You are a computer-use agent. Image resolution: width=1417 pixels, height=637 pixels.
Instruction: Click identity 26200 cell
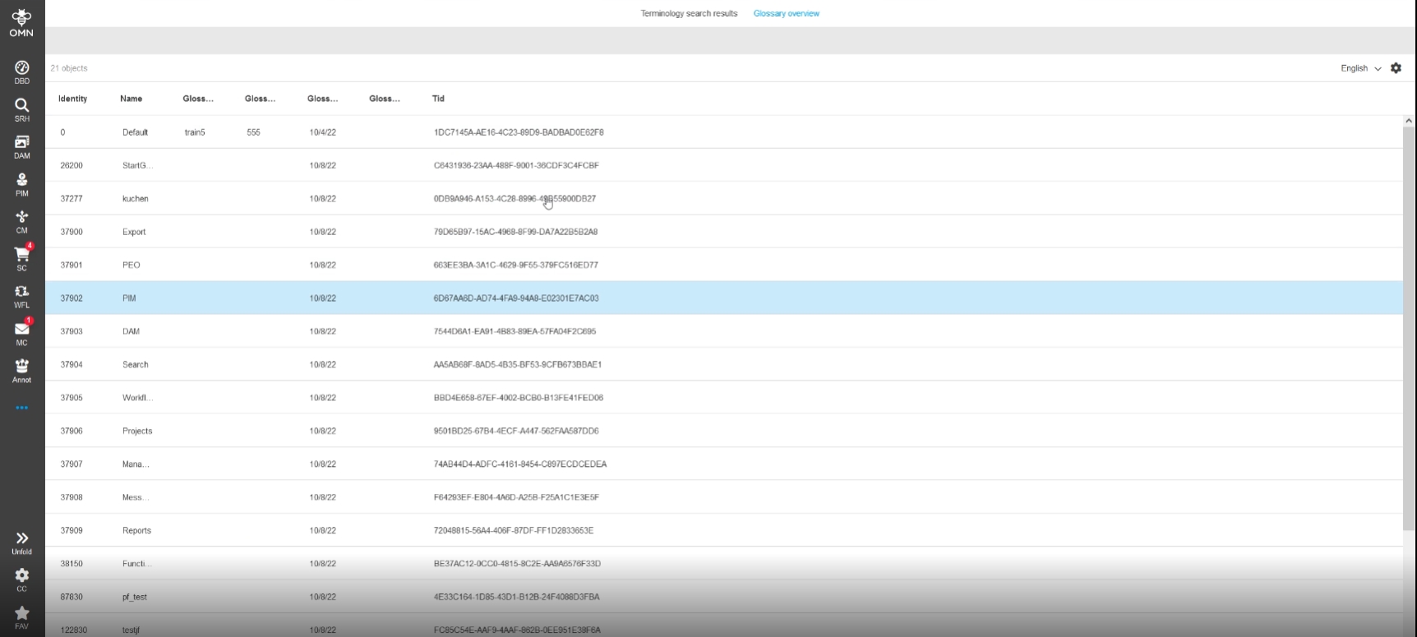coord(72,165)
